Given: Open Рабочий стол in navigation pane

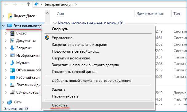Looking at the screenshot, I should [x=28, y=78].
